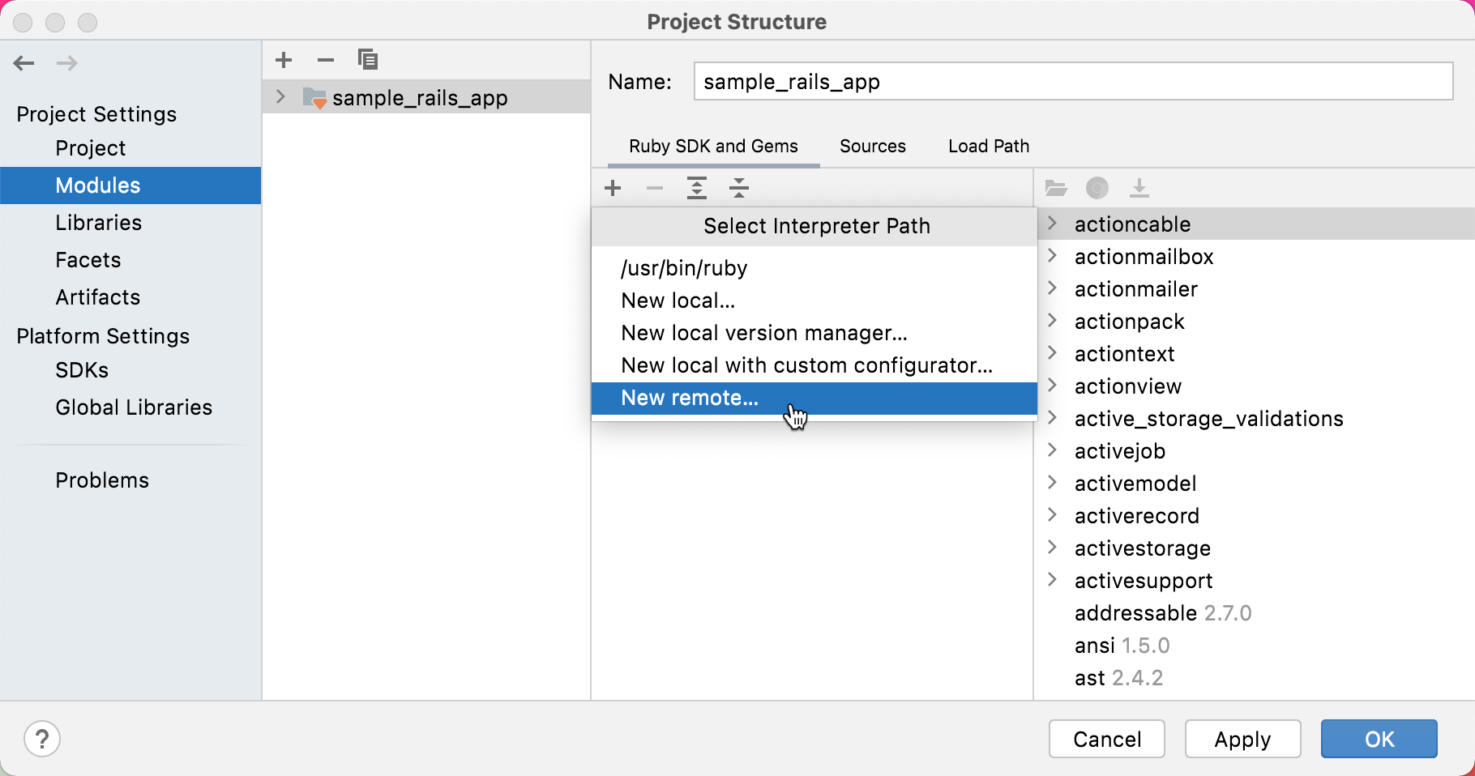Open the Load Path tab
The image size is (1475, 776).
click(988, 146)
